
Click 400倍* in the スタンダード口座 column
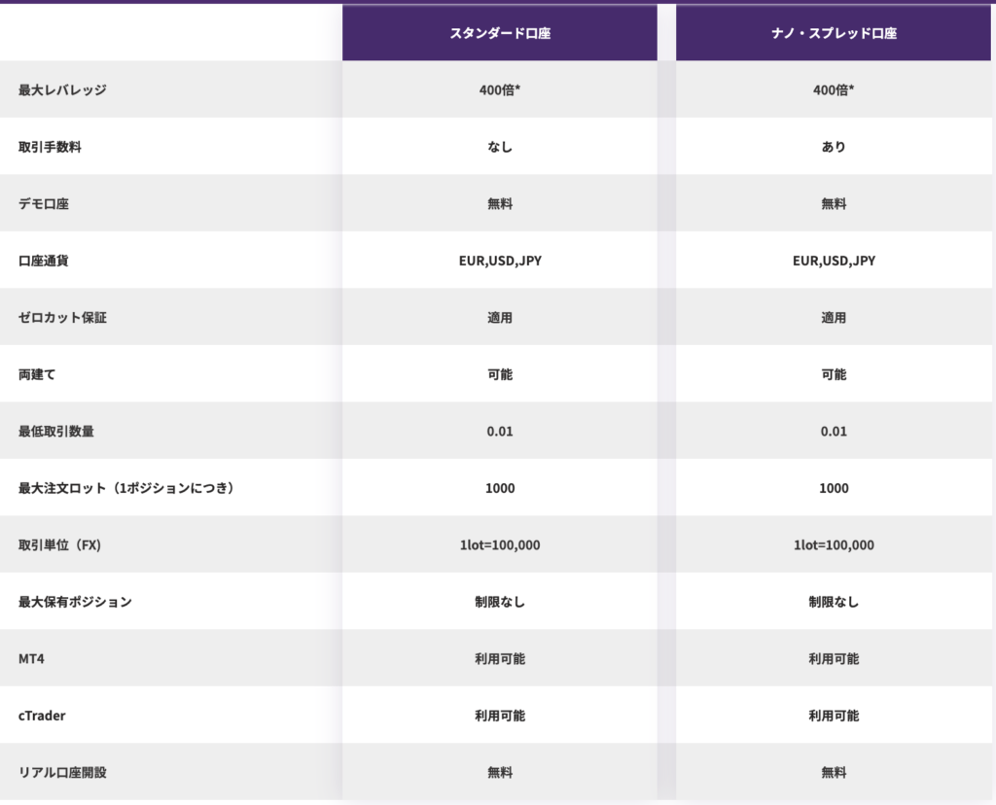pos(500,90)
